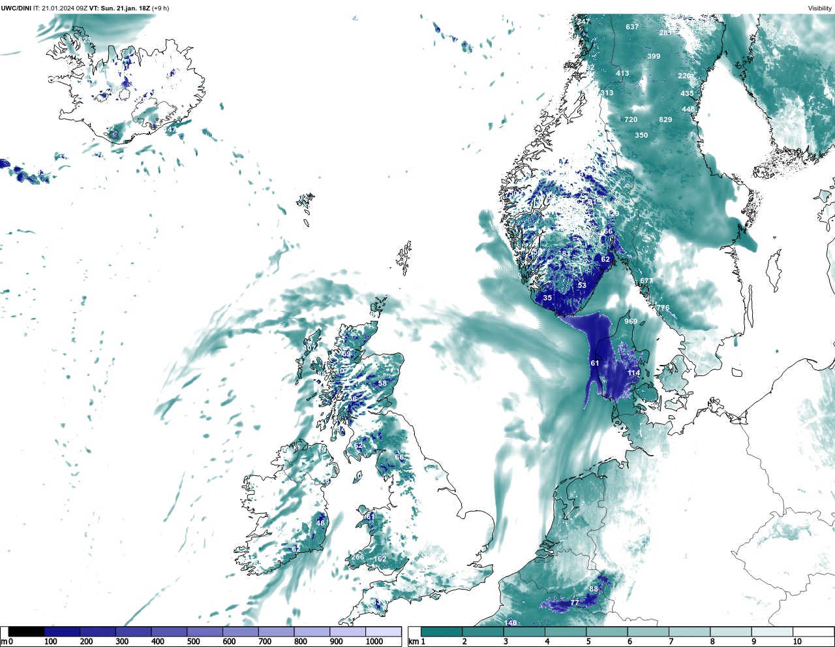Click the 500 label on the meter legend
The image size is (835, 647).
click(193, 642)
